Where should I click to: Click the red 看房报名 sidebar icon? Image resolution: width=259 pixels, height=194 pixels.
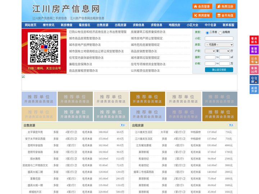click(x=254, y=40)
